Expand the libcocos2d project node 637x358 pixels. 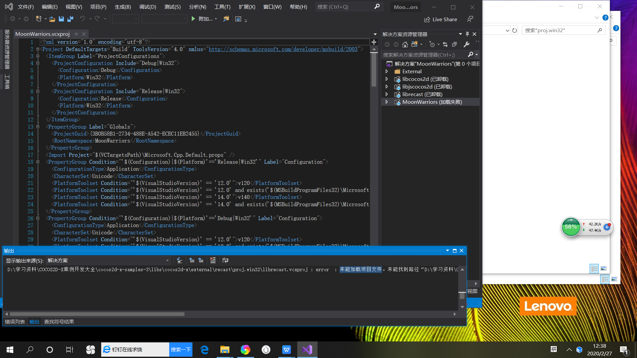(387, 79)
